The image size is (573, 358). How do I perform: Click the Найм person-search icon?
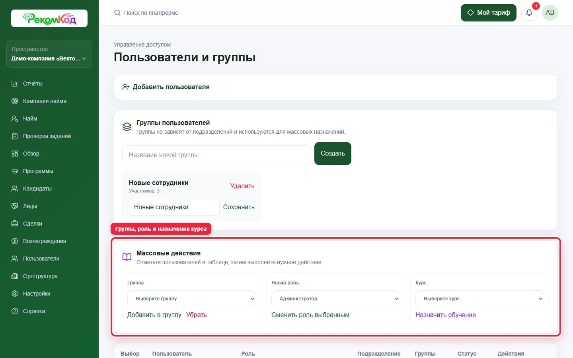coord(15,119)
